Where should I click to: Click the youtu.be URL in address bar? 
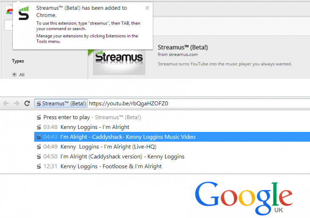point(129,103)
